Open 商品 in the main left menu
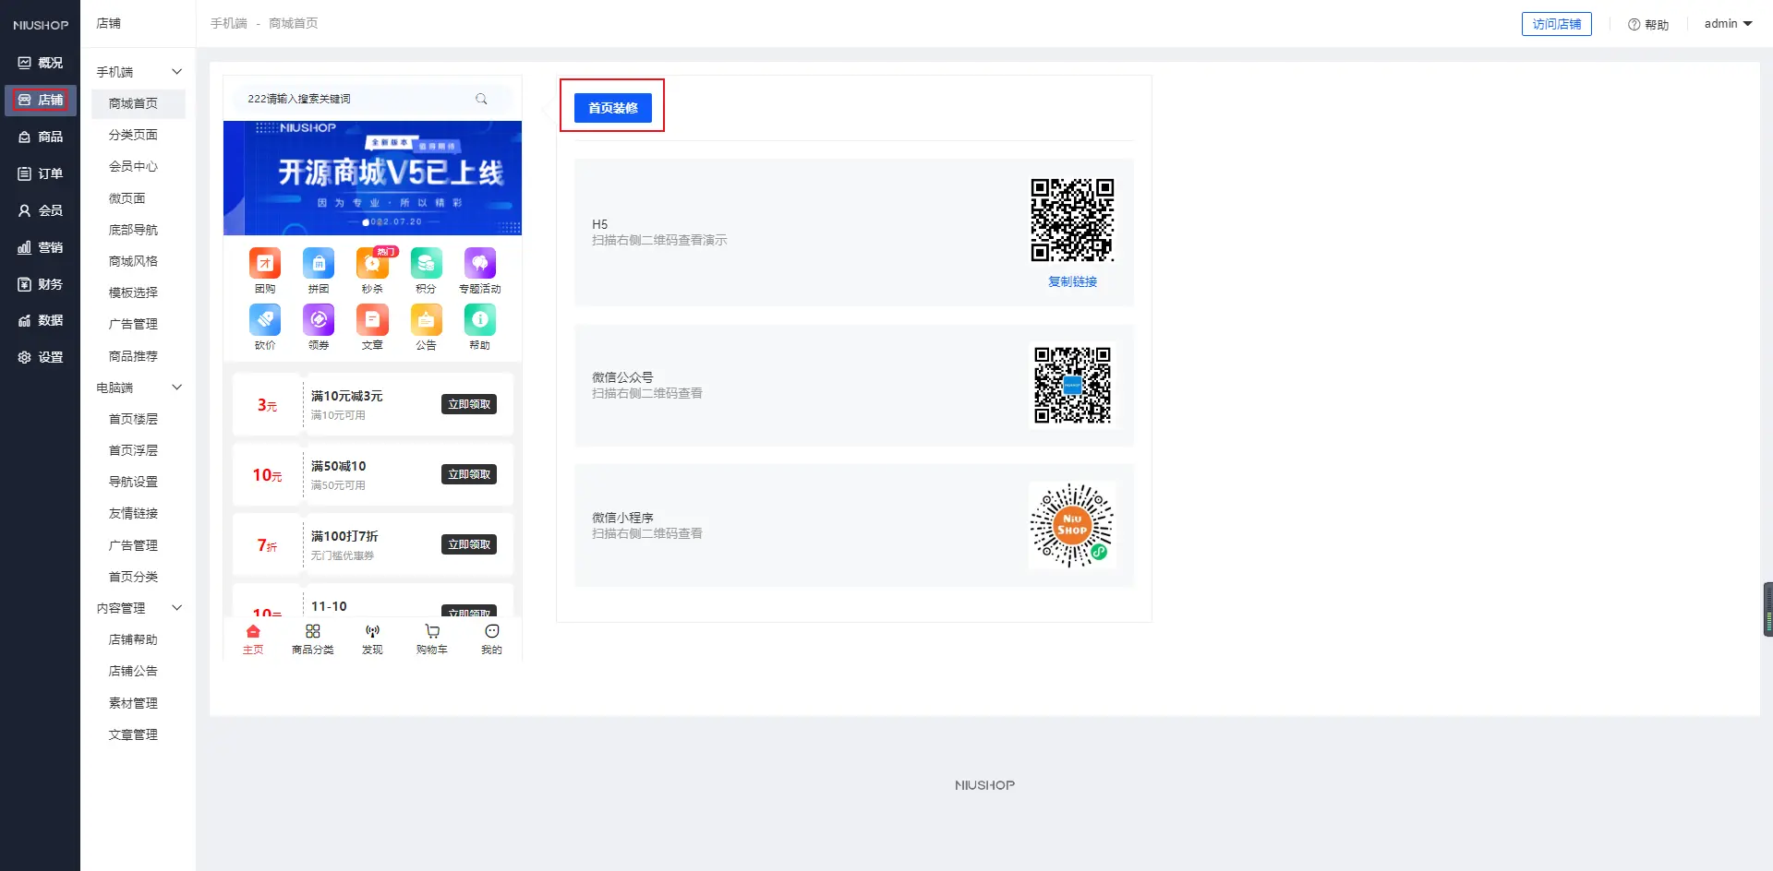This screenshot has height=871, width=1773. pos(41,137)
